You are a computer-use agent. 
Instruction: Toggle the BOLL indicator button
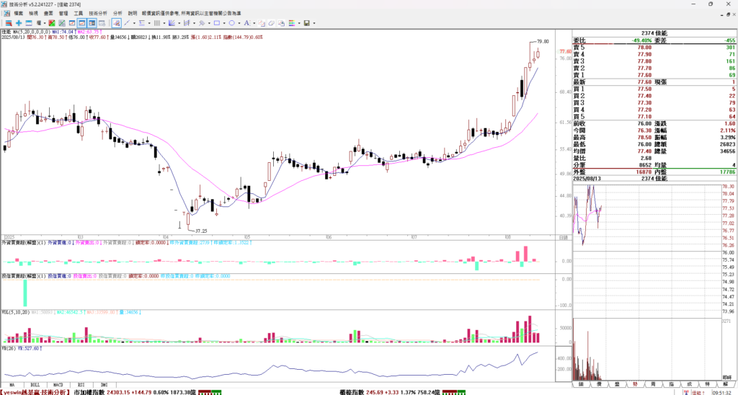coord(35,386)
